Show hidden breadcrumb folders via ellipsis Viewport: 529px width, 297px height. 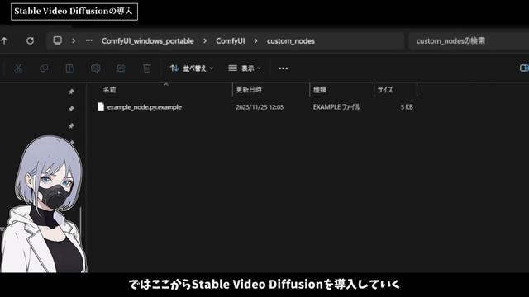(x=89, y=40)
